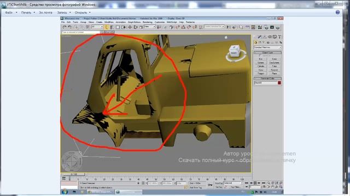
Task: Select the Bind to Space Warp tool
Action: pos(87,27)
